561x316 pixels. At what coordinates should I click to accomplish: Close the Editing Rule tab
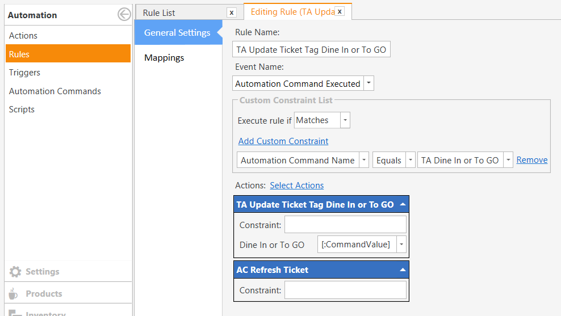339,11
